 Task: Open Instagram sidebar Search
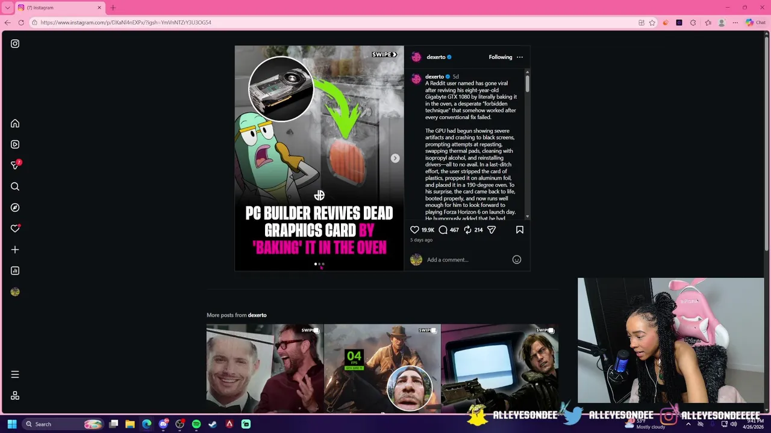pyautogui.click(x=15, y=186)
